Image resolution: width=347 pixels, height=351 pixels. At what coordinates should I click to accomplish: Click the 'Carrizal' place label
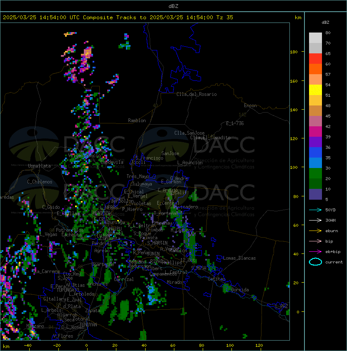click(x=124, y=279)
